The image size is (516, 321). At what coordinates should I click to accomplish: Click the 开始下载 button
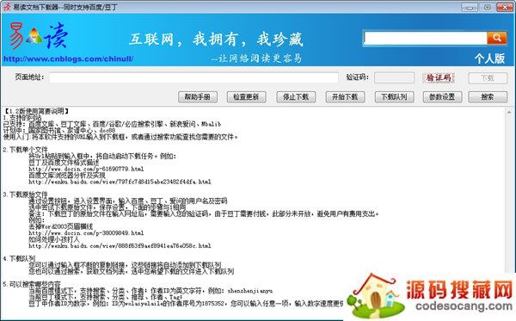tap(345, 96)
